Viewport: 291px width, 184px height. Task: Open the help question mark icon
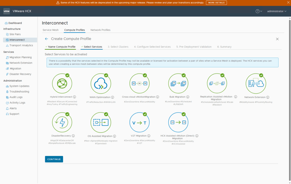click(x=257, y=11)
